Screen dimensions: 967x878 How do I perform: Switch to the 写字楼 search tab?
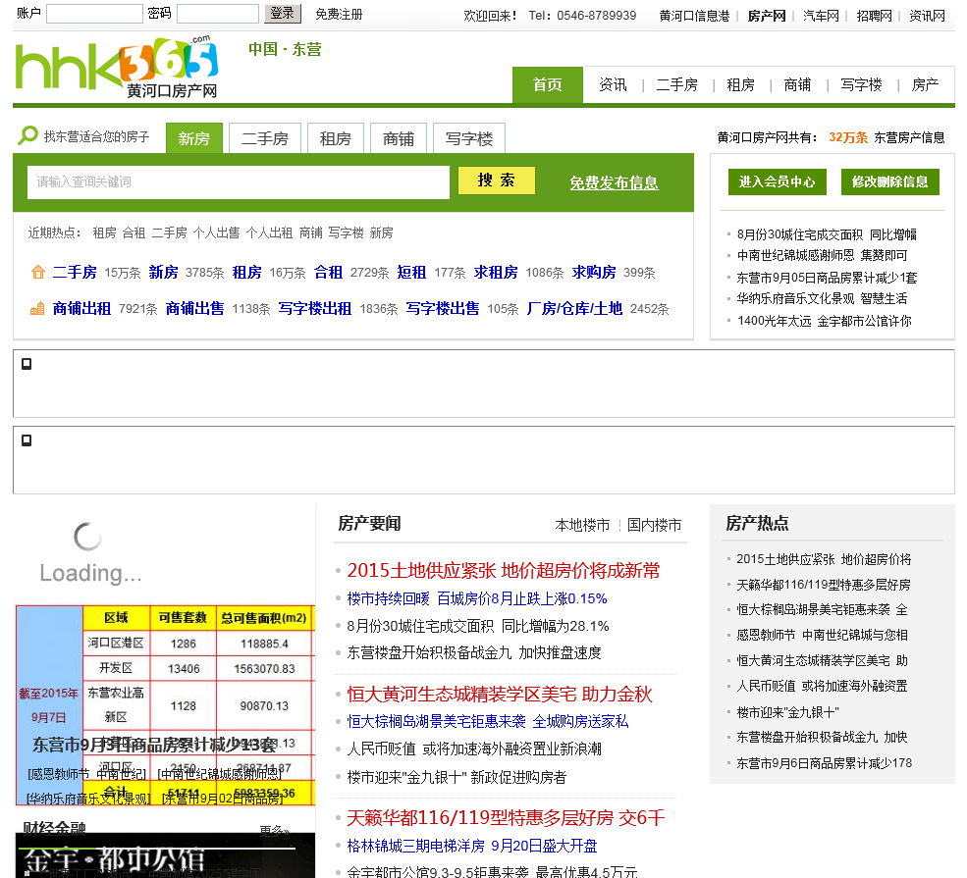coord(468,138)
